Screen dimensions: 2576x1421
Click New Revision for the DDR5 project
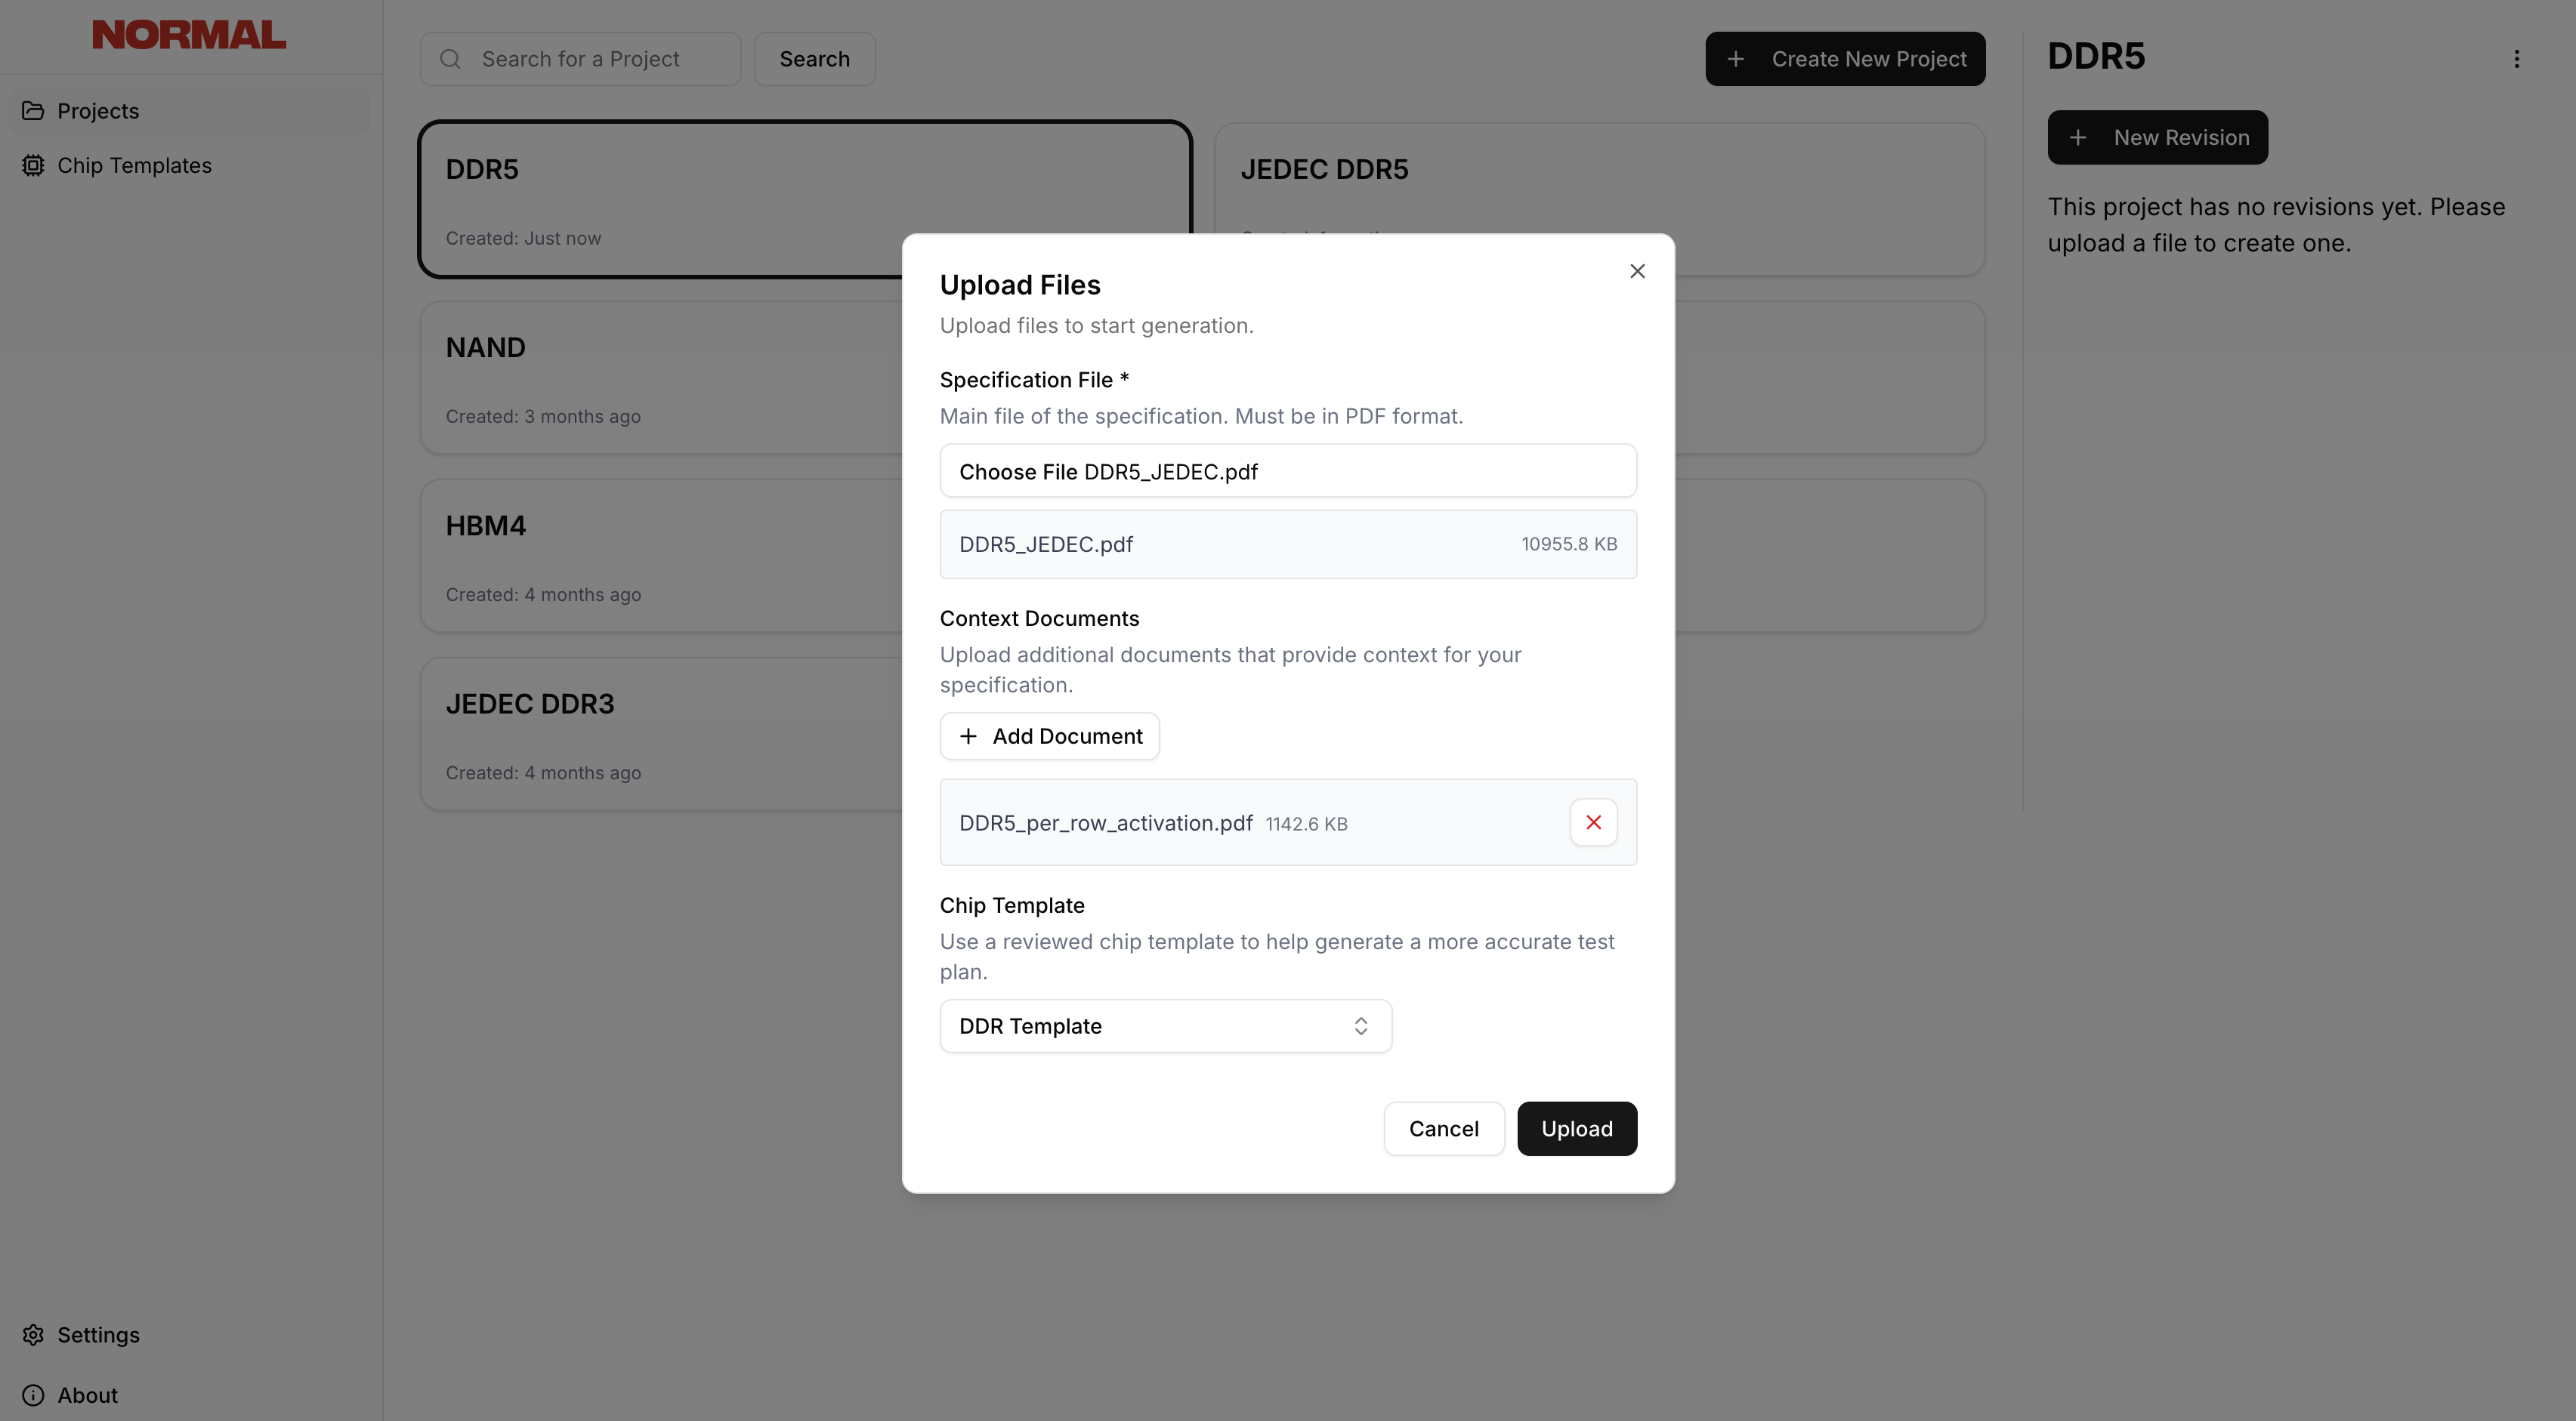pyautogui.click(x=2157, y=137)
